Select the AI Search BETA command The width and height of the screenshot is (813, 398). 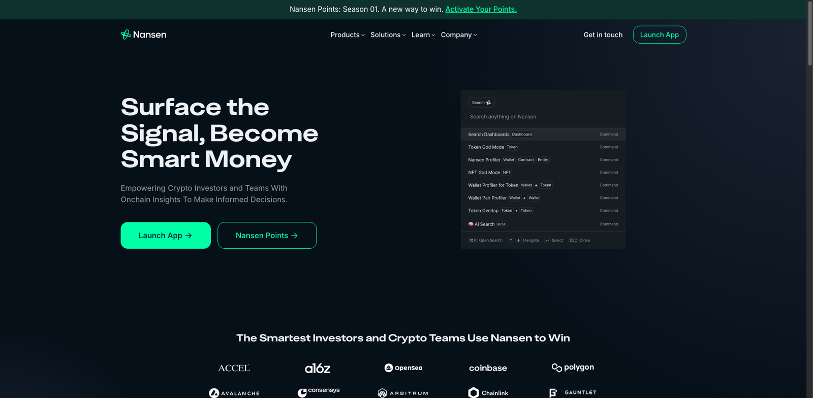(543, 224)
